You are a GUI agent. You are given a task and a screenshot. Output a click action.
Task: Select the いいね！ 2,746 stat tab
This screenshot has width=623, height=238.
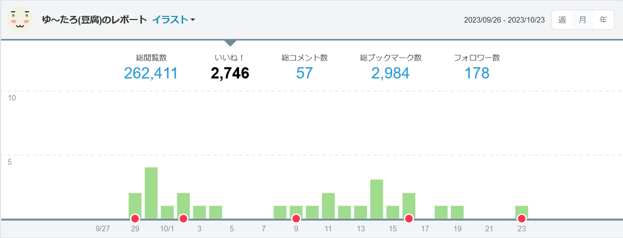point(230,67)
